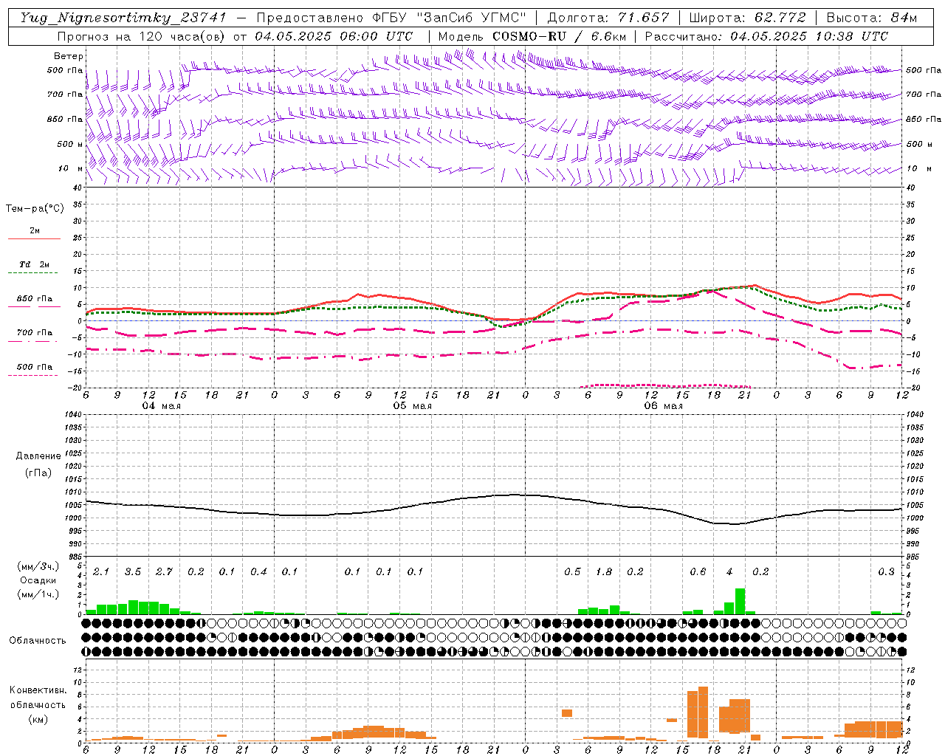The height and width of the screenshot is (756, 945).
Task: Click the forecast start time "04.05.2025 06:00 UTC"
Action: click(x=334, y=36)
